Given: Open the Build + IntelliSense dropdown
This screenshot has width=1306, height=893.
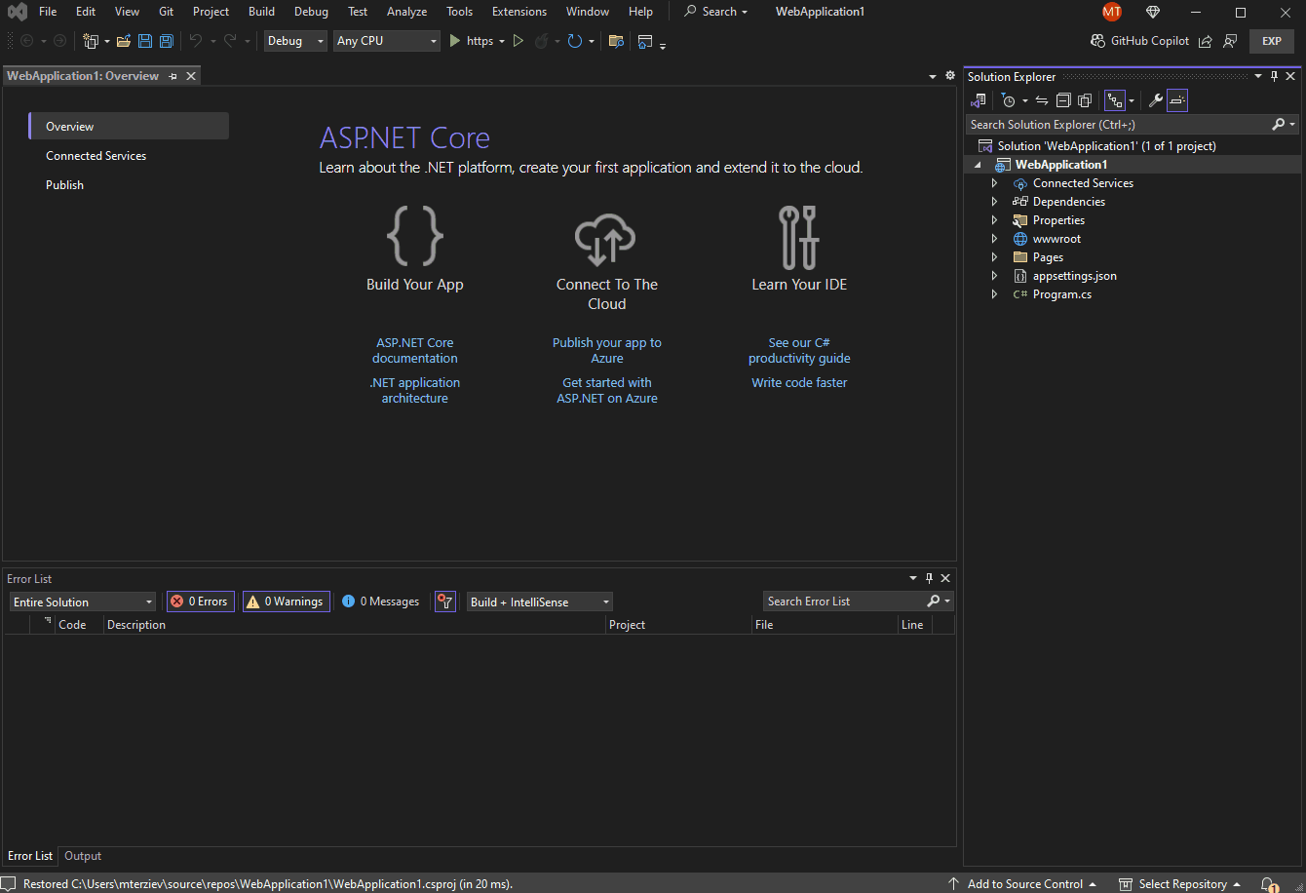Looking at the screenshot, I should coord(540,602).
